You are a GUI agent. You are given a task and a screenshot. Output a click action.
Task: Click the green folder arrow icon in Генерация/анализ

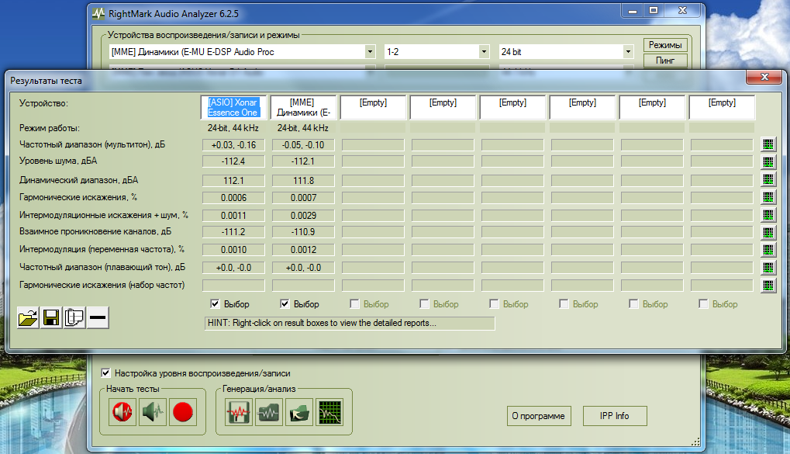pos(299,412)
